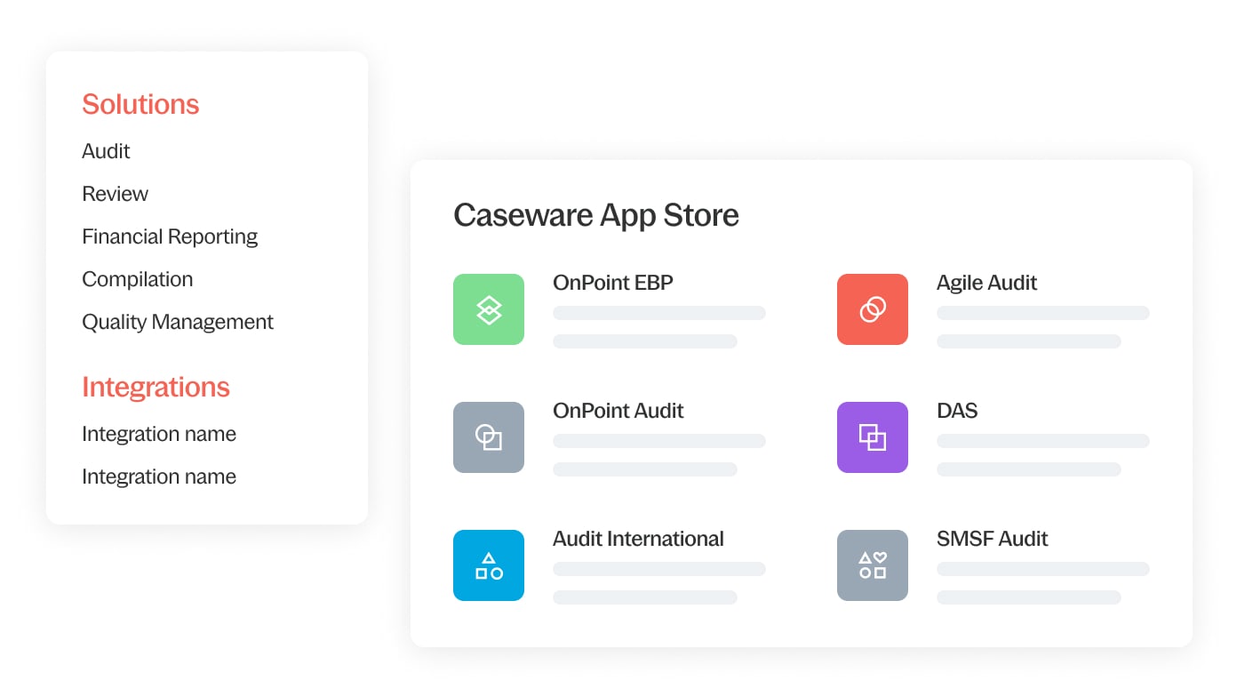1237x697 pixels.
Task: Click the Integrations section heading
Action: coord(156,387)
